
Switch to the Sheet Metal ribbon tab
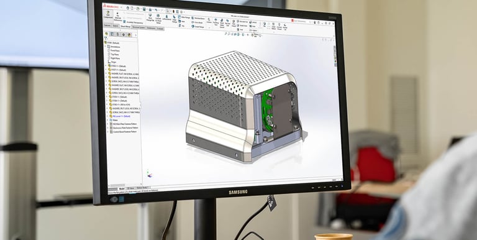[x=125, y=26]
